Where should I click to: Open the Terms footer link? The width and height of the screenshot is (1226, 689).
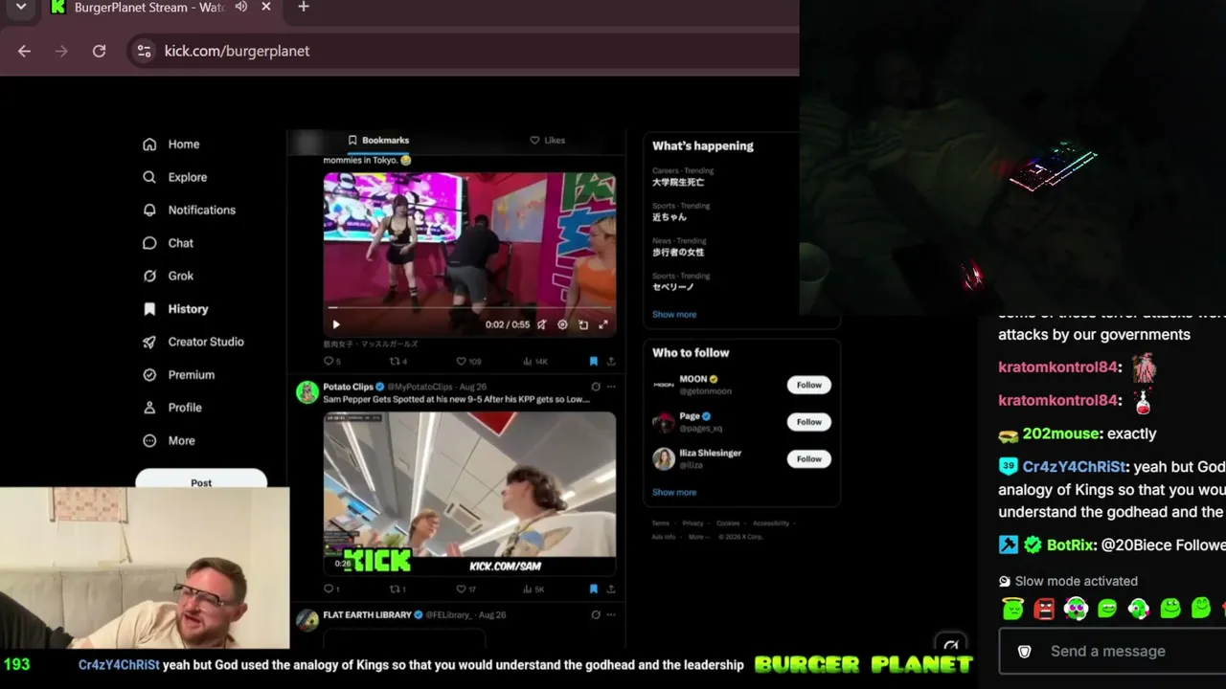pos(661,523)
